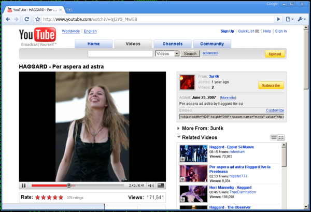311x212 pixels.
Task: Open Haggard - The Observer link
Action: point(230,207)
